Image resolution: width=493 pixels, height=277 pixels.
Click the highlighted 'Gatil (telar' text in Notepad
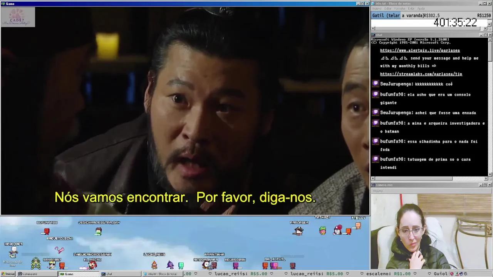(x=386, y=15)
